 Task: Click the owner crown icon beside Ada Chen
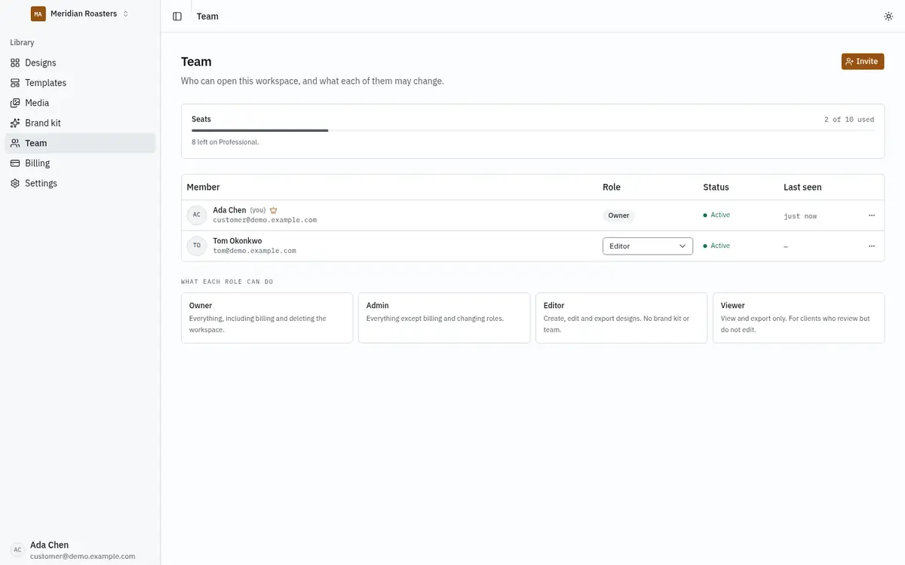tap(274, 210)
